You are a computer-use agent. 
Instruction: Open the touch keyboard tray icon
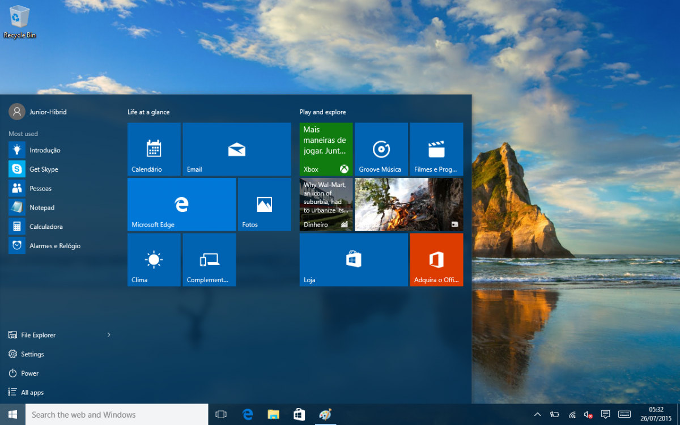[624, 414]
